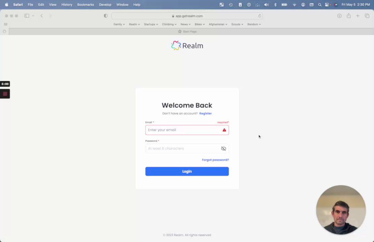Go back with the back arrow
The width and height of the screenshot is (374, 242).
click(41, 16)
